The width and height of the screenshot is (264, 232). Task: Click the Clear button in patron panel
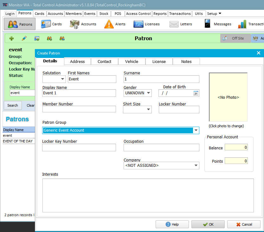coord(30,105)
